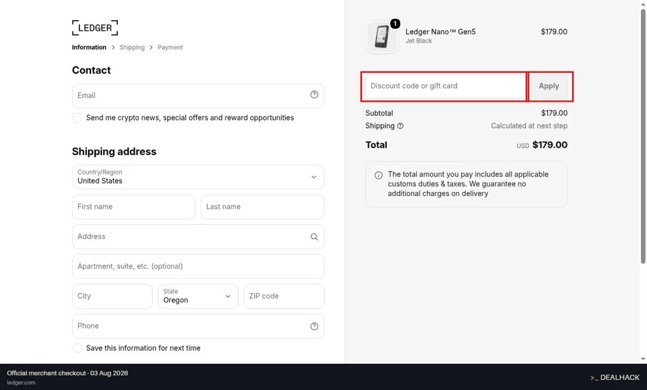Click the Contact heading
The image size is (647, 390).
click(x=91, y=70)
